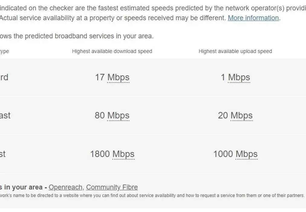306x212 pixels.
Task: Click Mbps abbreviation next to 1000
Action: pos(246,154)
